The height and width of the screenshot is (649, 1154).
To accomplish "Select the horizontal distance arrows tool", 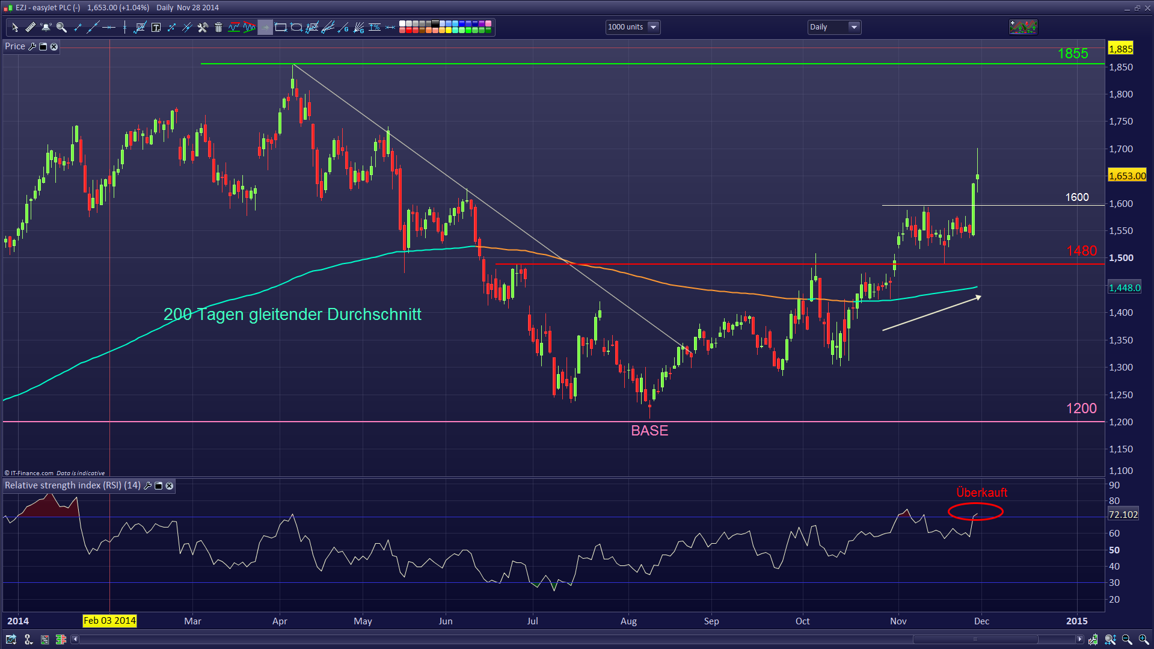I will 390,27.
